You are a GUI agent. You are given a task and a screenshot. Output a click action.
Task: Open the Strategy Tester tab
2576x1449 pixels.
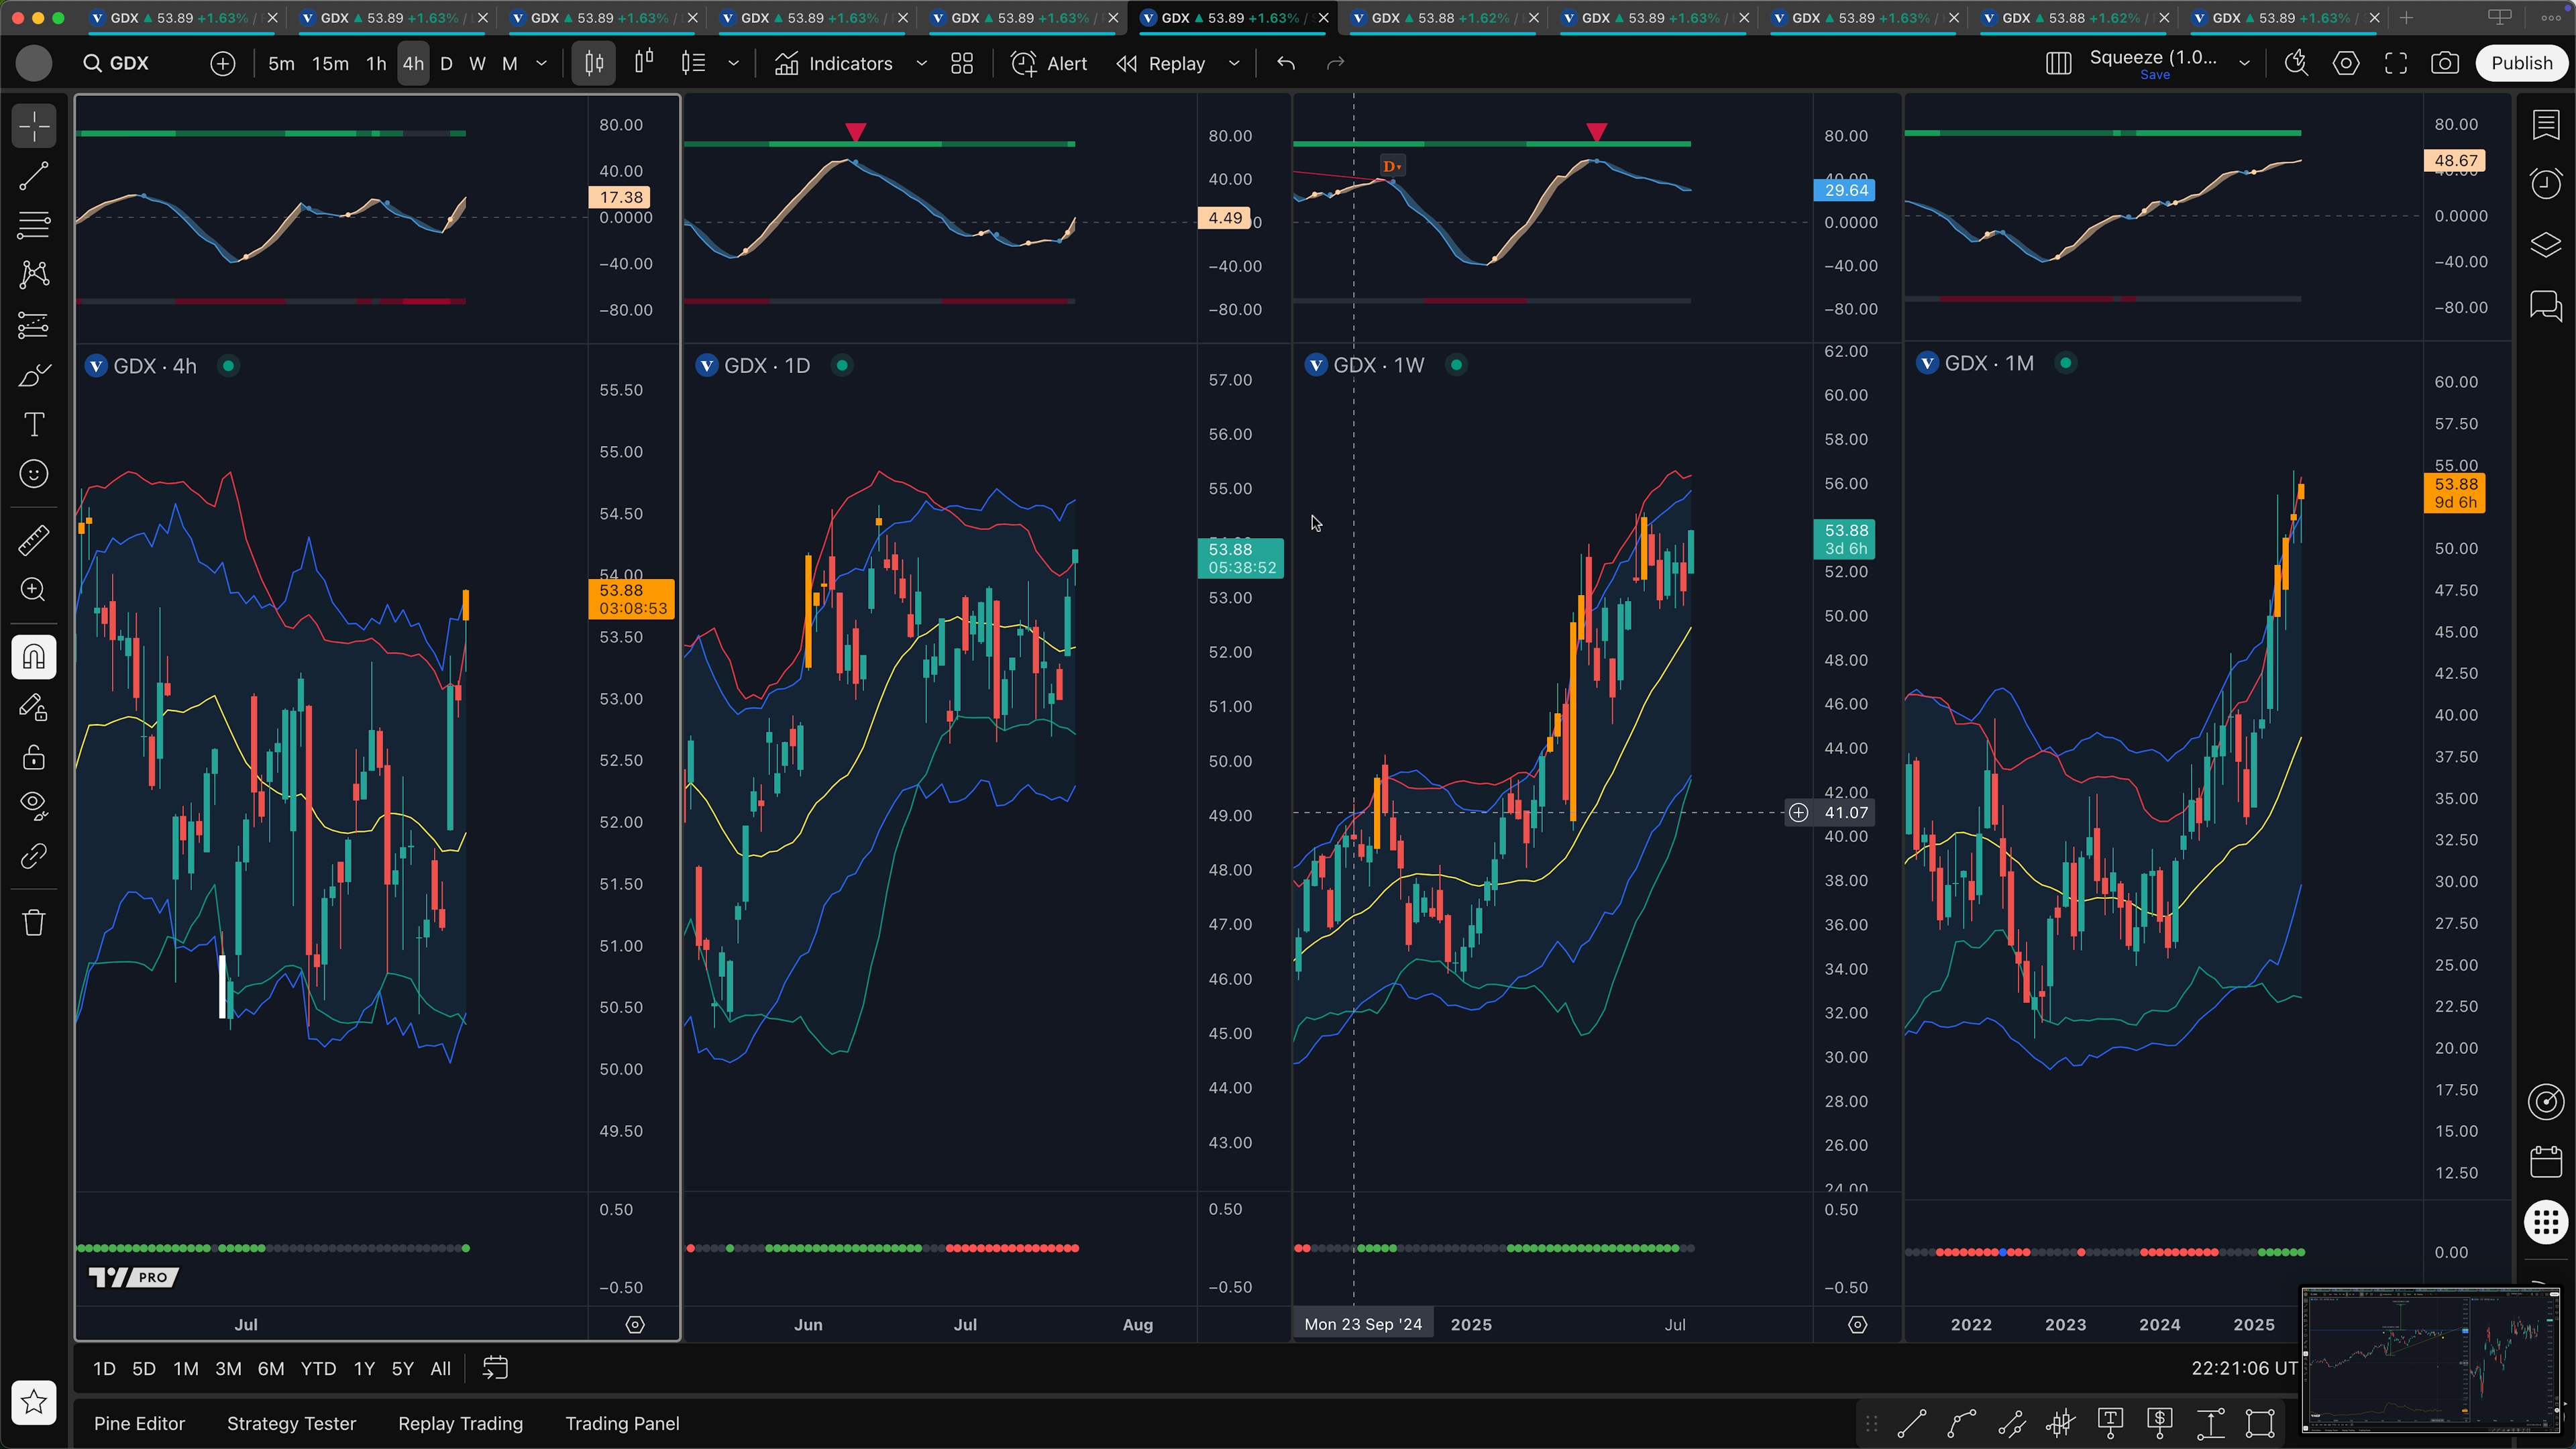click(291, 1424)
